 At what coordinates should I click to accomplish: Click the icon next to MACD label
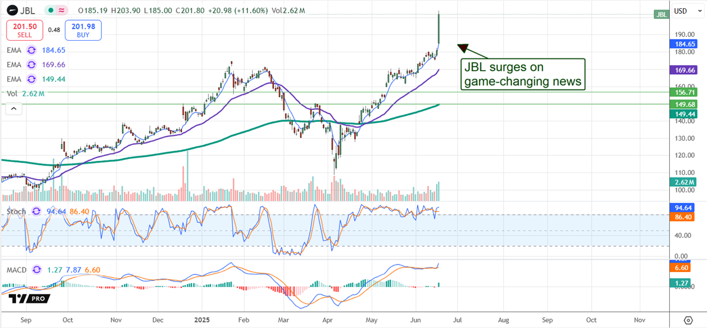[38, 269]
